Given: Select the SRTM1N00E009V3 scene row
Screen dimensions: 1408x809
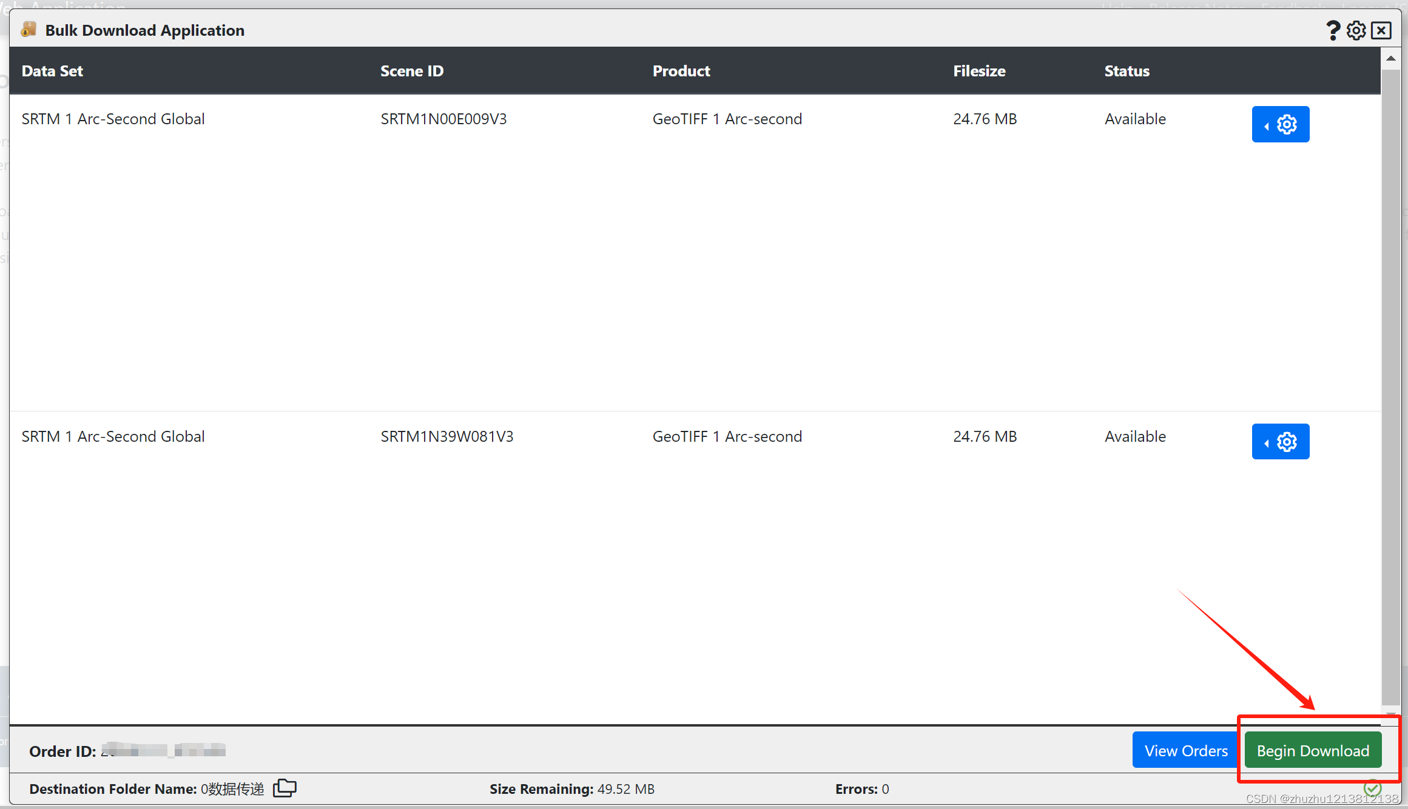Looking at the screenshot, I should [443, 119].
